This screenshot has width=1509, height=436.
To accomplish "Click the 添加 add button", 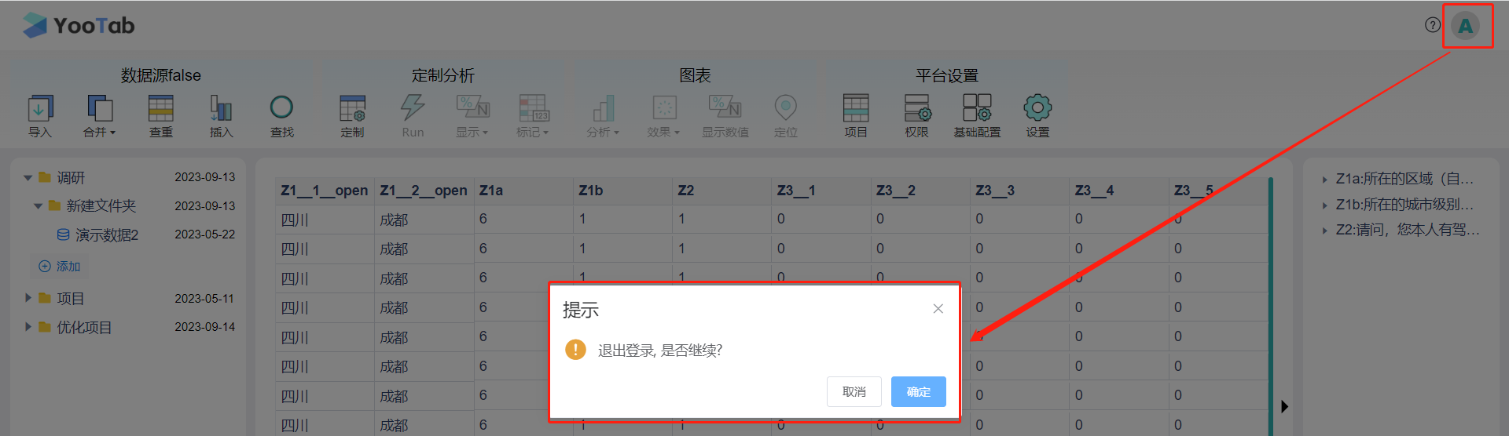I will (x=60, y=267).
